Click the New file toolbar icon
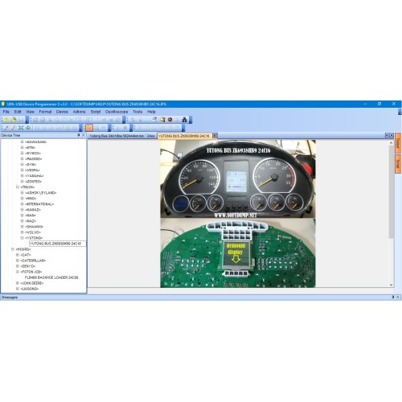 pyautogui.click(x=6, y=120)
